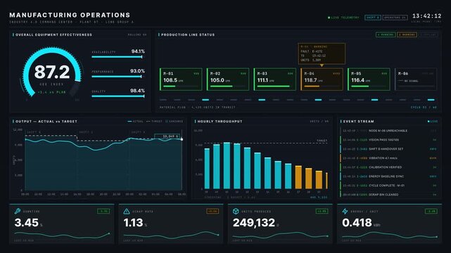The height and width of the screenshot is (253, 451).
Task: Click the Downtime sparkline
Action: [62, 235]
